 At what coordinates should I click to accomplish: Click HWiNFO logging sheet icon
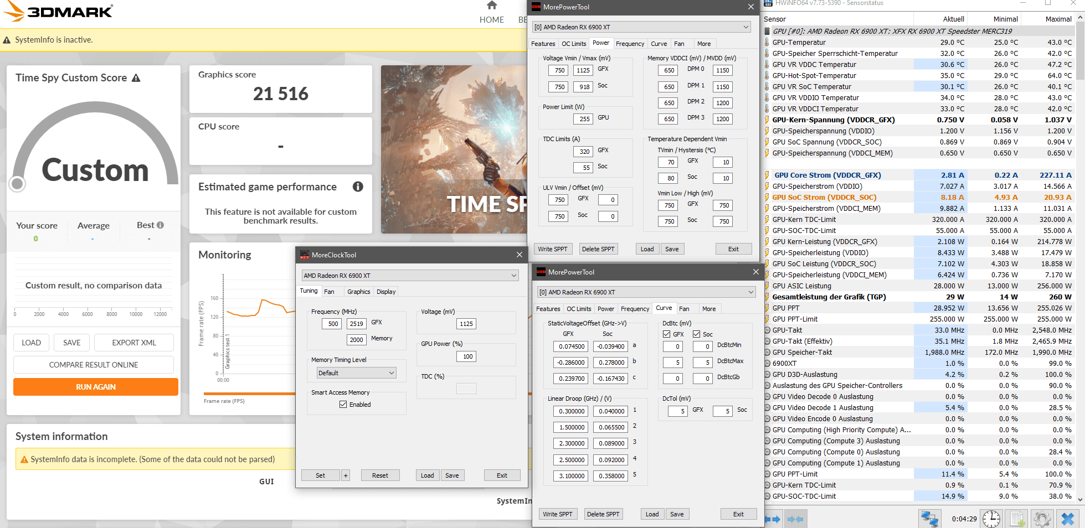pyautogui.click(x=1017, y=519)
